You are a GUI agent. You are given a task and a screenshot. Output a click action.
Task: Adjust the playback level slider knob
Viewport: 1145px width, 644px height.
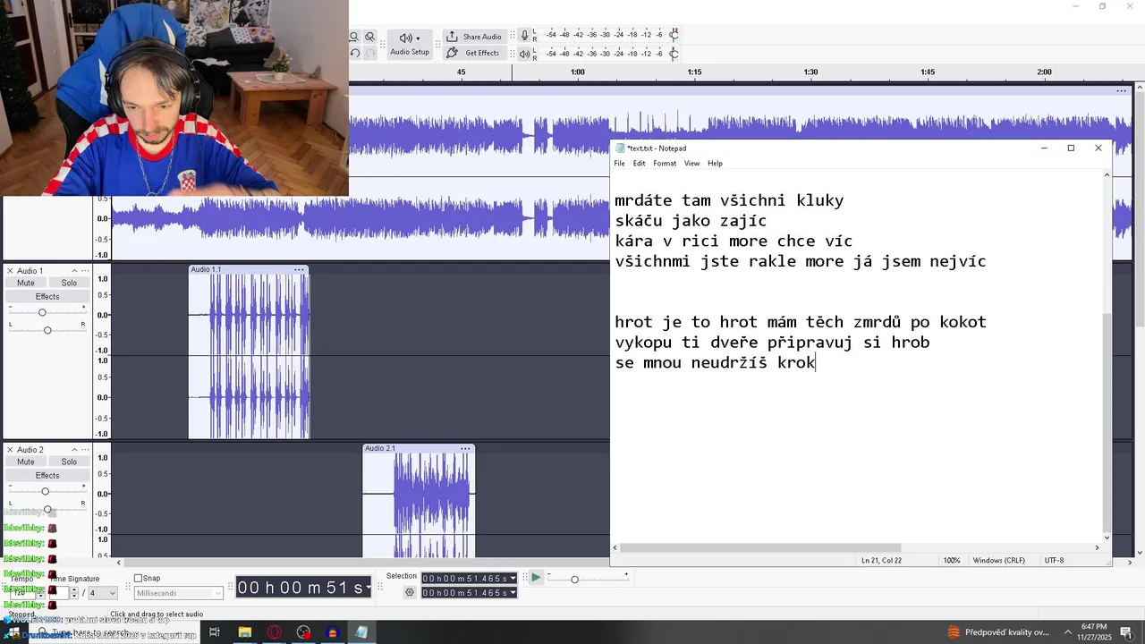[x=674, y=54]
